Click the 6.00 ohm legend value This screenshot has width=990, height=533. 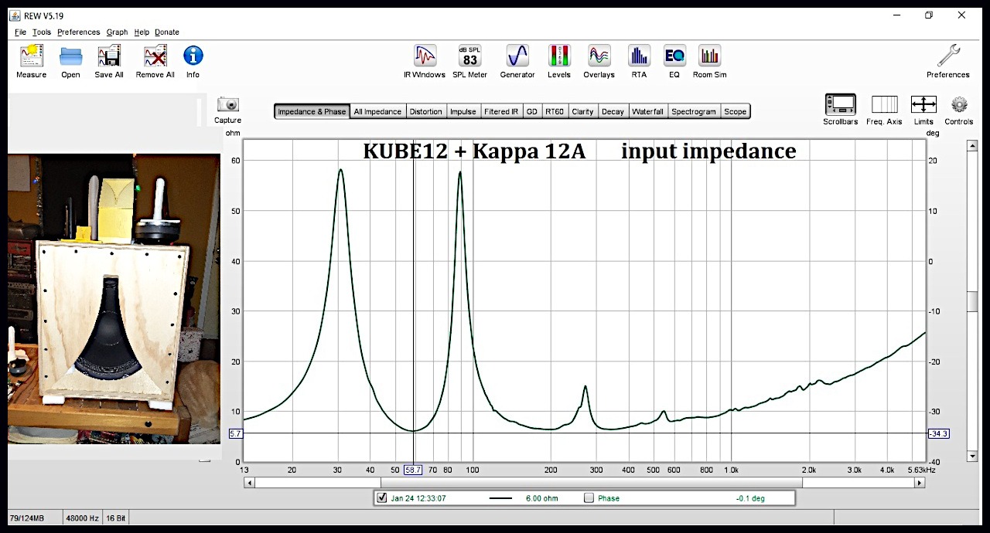click(542, 499)
